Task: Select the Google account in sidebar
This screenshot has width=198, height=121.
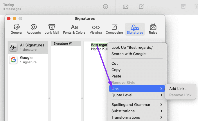Action: 28,60
